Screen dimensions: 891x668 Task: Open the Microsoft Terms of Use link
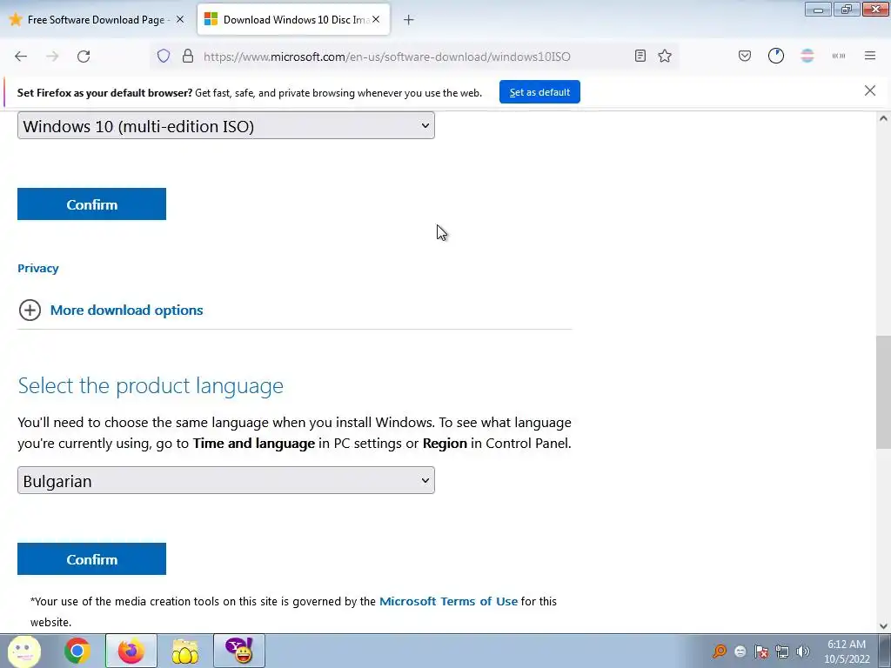[x=448, y=601]
